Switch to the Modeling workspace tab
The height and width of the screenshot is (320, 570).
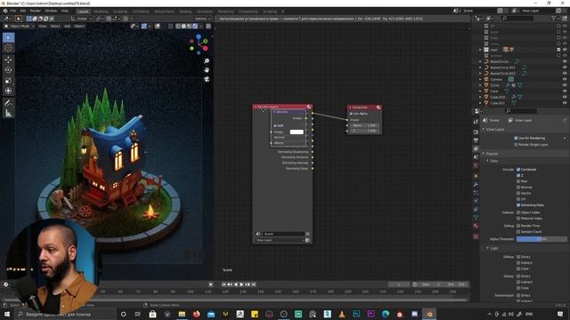[x=101, y=12]
